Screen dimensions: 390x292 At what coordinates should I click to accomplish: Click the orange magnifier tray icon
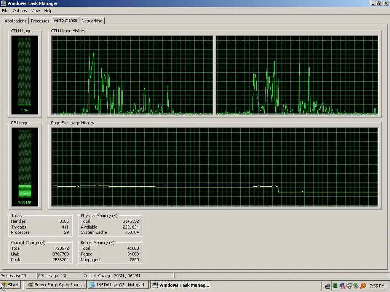tap(363, 286)
